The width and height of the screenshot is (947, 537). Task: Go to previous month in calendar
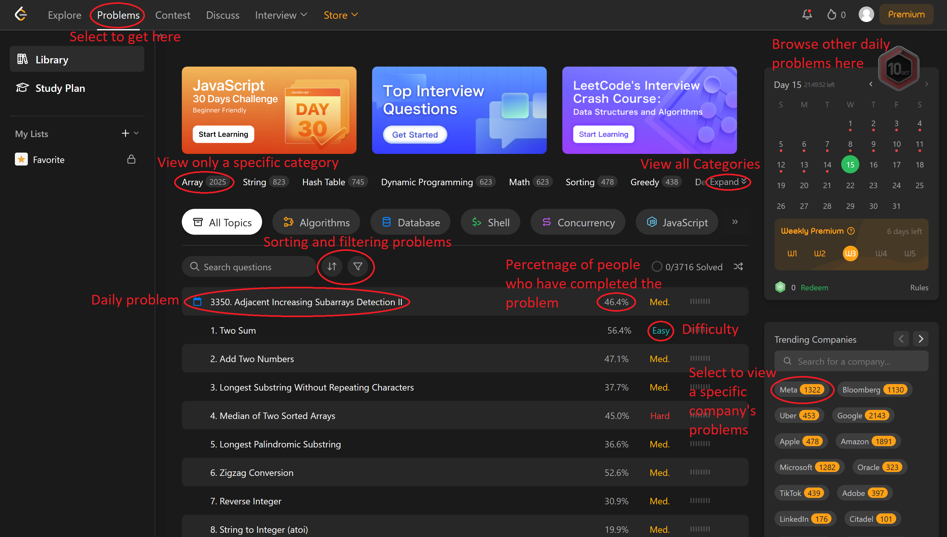pos(871,84)
